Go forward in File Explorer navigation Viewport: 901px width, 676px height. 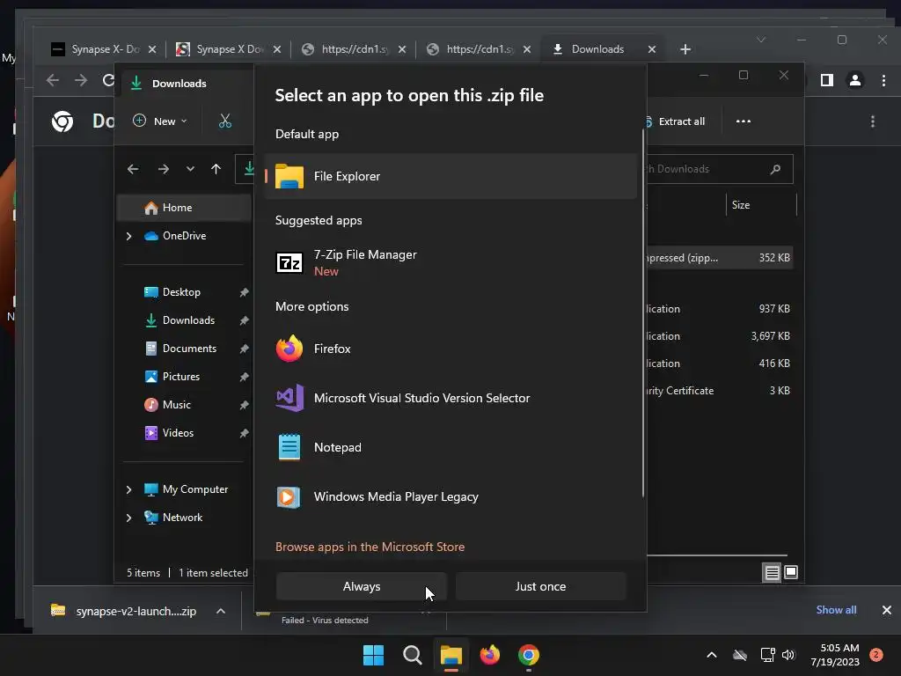coord(163,169)
